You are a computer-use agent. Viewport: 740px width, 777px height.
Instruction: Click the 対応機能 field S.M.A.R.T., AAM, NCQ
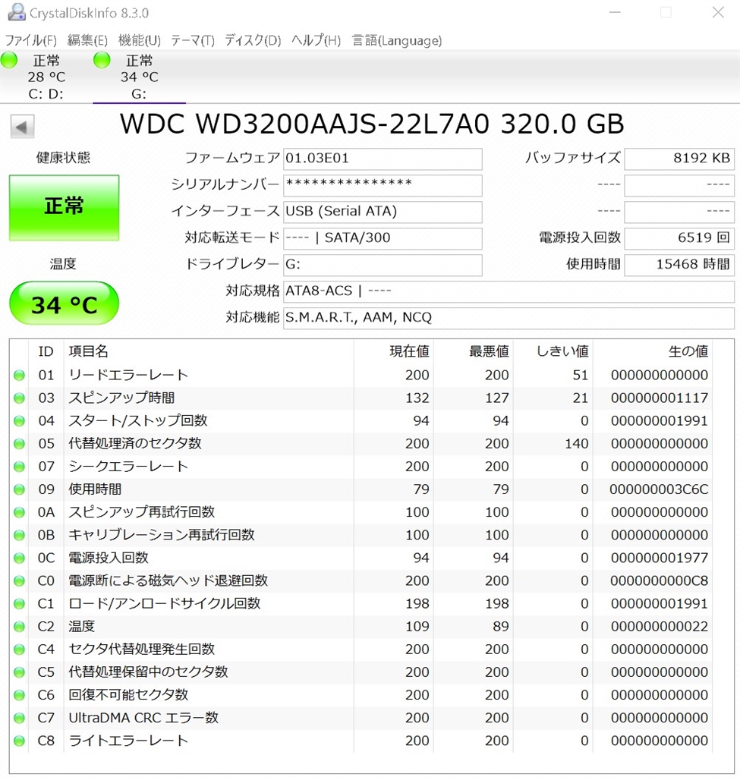click(509, 318)
